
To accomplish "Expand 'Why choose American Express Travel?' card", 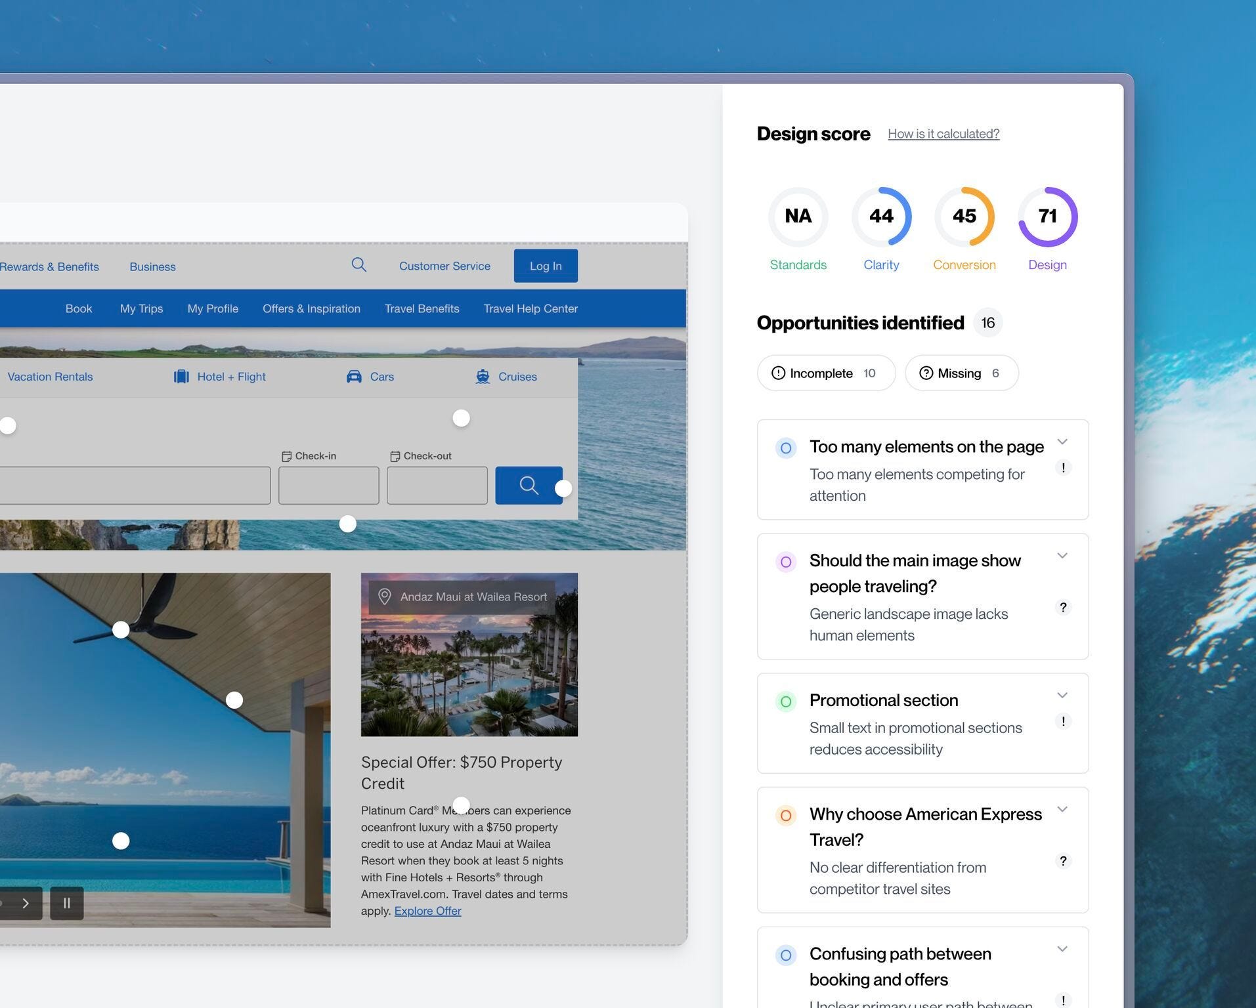I will (1062, 809).
